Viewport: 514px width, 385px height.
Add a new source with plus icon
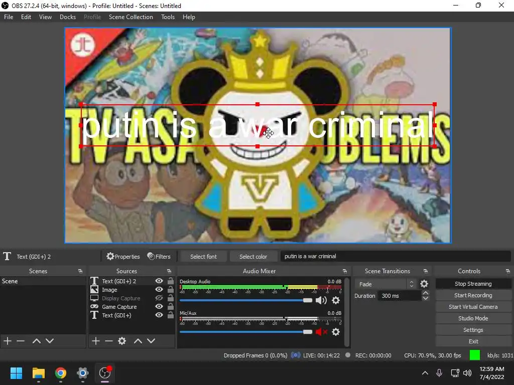pyautogui.click(x=96, y=341)
